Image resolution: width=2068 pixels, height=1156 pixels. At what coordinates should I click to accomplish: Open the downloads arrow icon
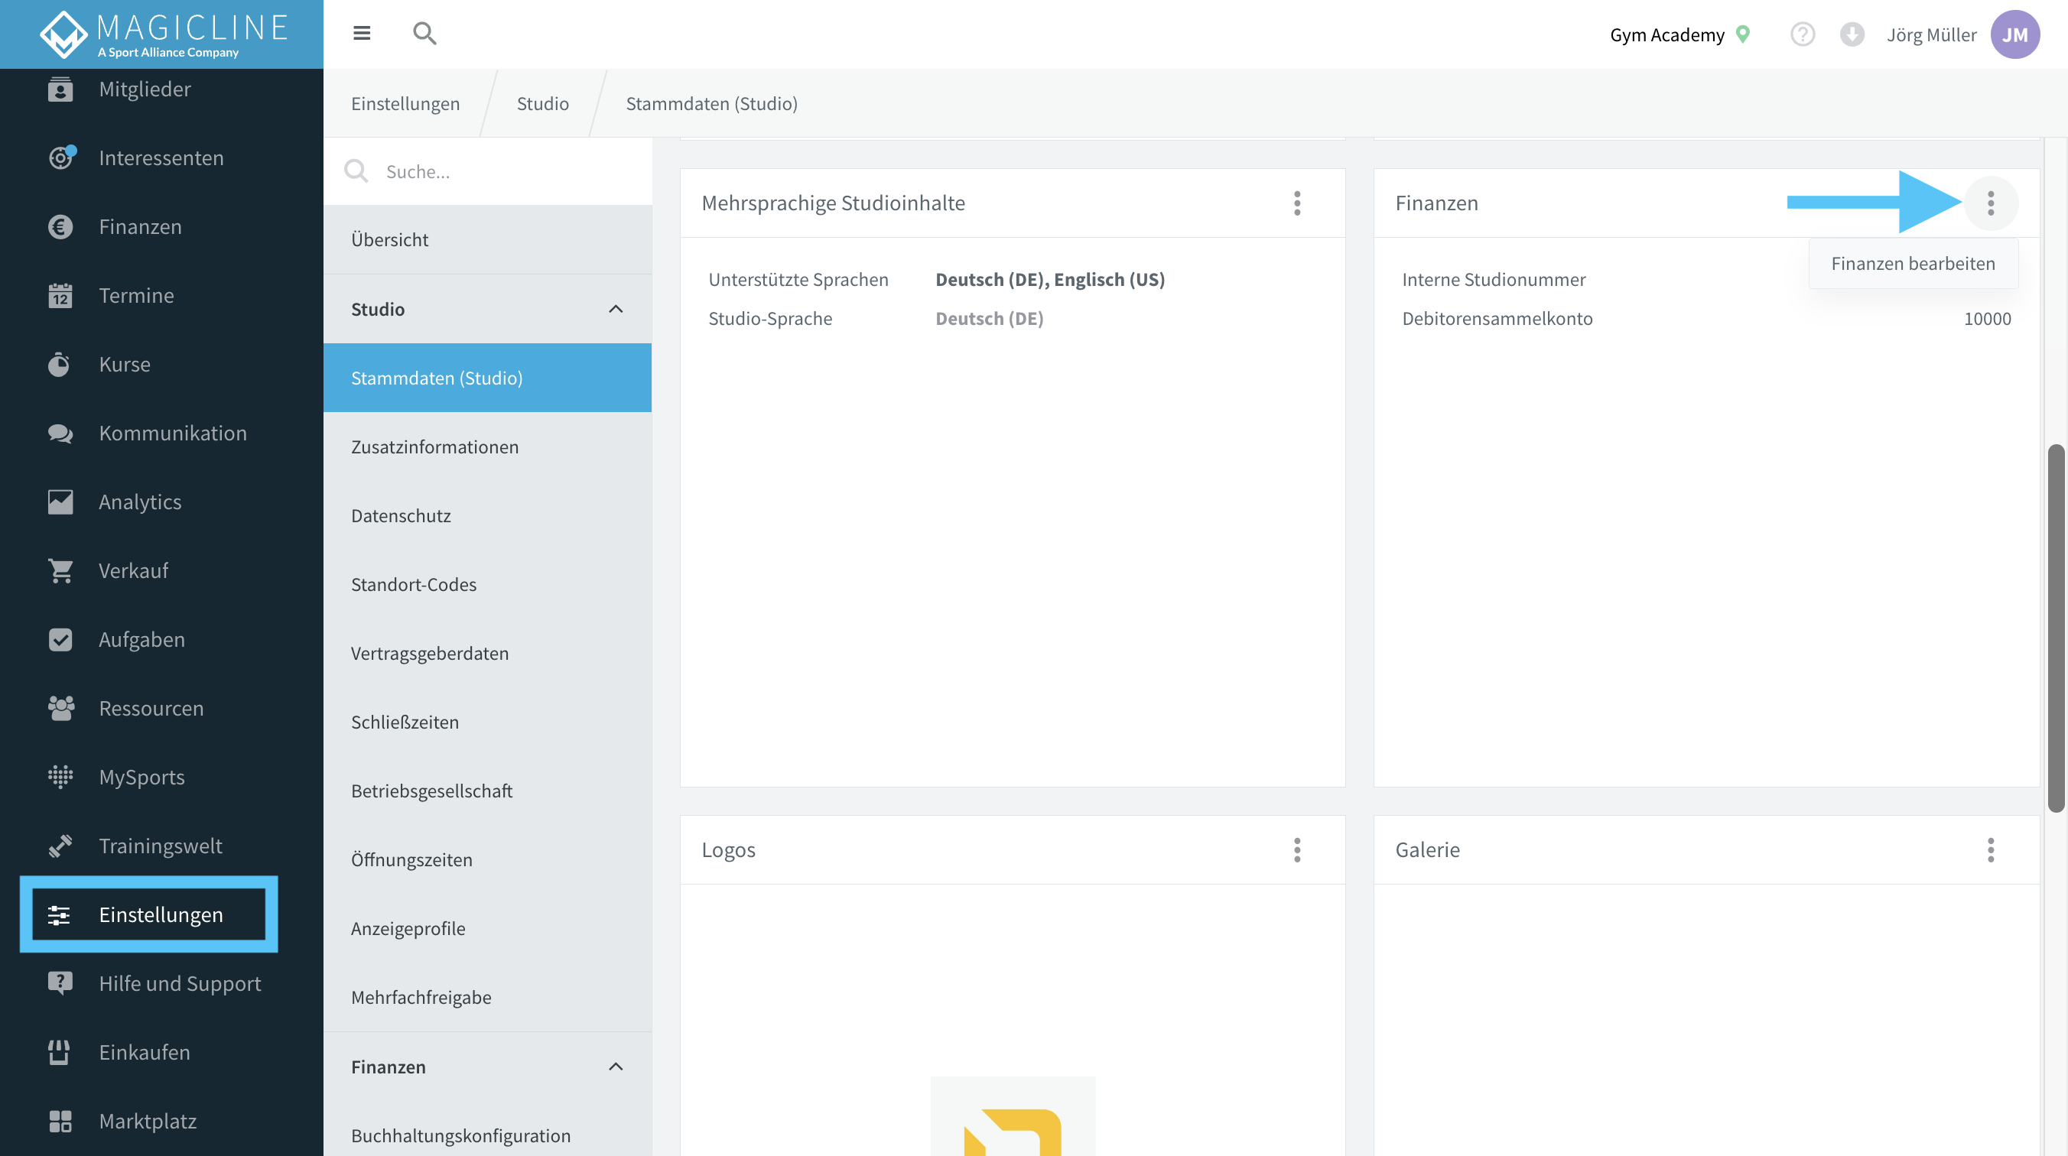(1852, 34)
